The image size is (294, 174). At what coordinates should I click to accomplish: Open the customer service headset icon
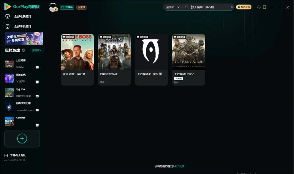coord(259,7)
